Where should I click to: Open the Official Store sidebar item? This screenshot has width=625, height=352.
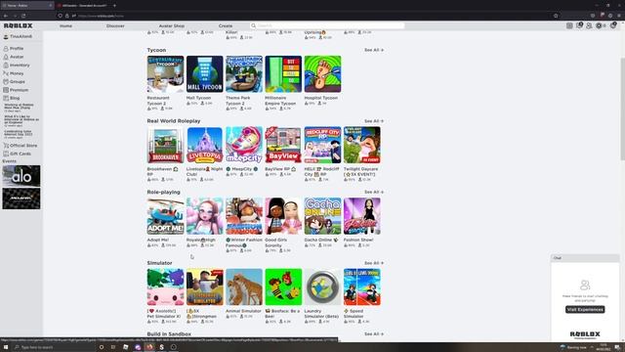tap(20, 146)
